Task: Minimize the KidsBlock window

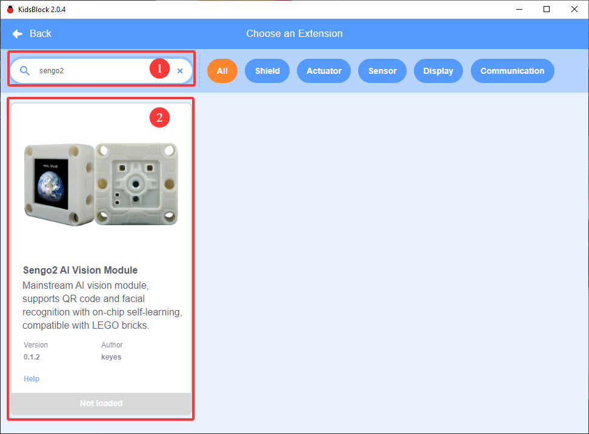Action: (x=519, y=9)
